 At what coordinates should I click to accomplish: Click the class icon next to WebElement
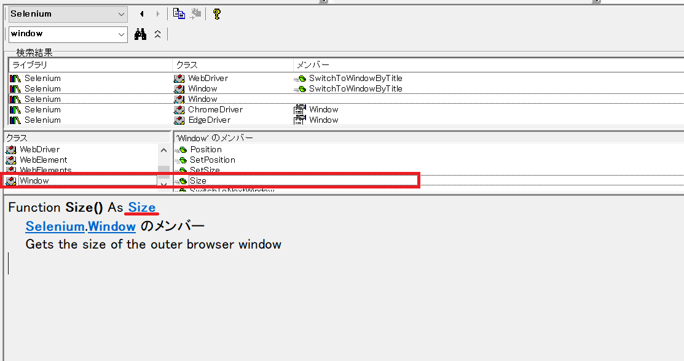point(11,160)
